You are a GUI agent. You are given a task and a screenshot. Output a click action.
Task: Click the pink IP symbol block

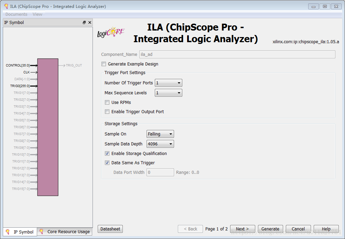[48, 127]
